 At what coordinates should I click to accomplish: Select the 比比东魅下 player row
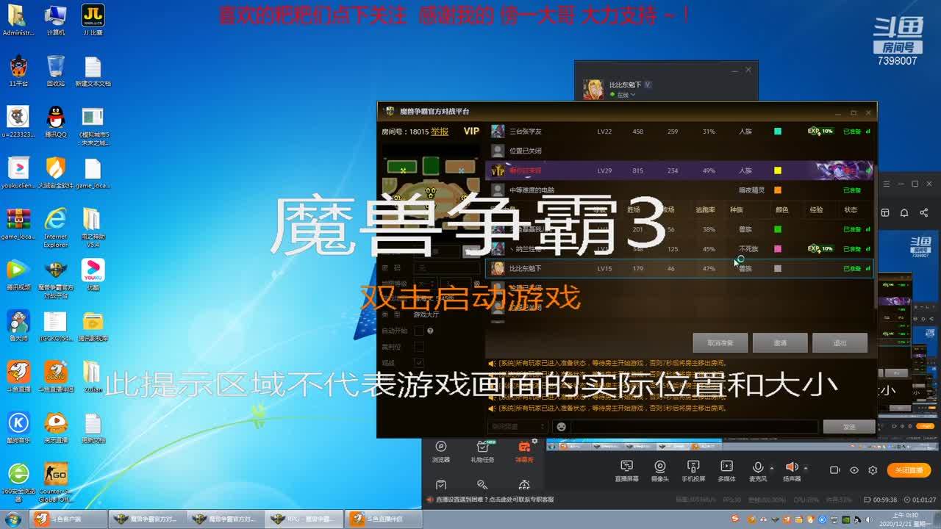(679, 269)
